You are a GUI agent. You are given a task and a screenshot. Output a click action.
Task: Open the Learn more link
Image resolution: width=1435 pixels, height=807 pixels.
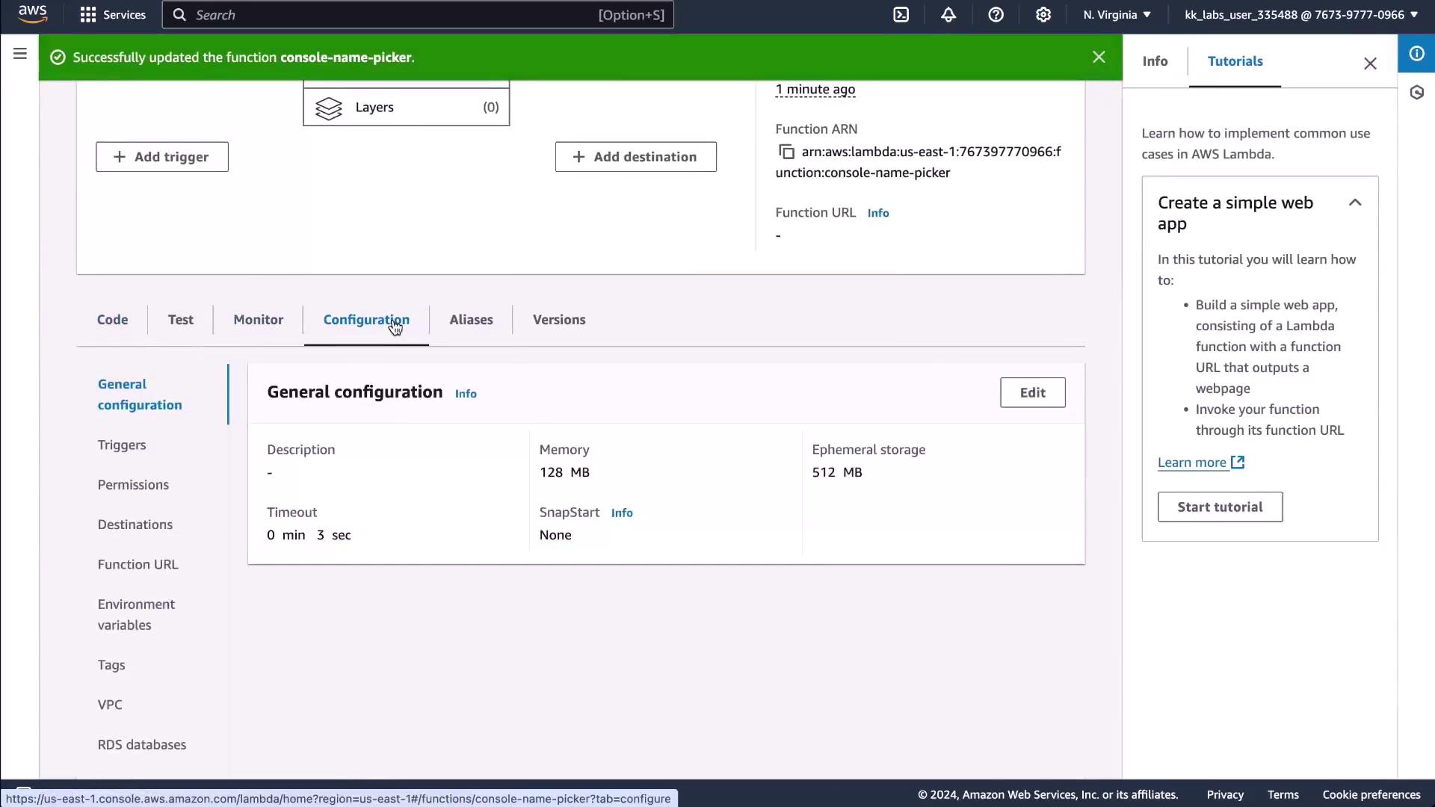click(x=1192, y=463)
